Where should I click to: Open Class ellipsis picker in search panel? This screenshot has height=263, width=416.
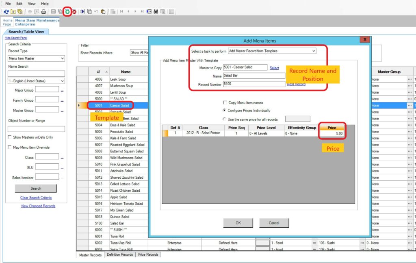62,157
